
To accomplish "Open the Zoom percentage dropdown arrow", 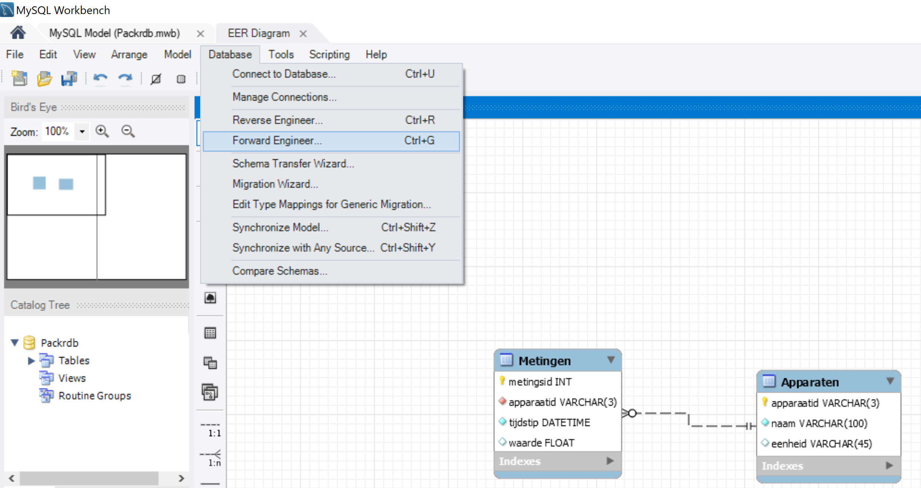I will pyautogui.click(x=82, y=131).
